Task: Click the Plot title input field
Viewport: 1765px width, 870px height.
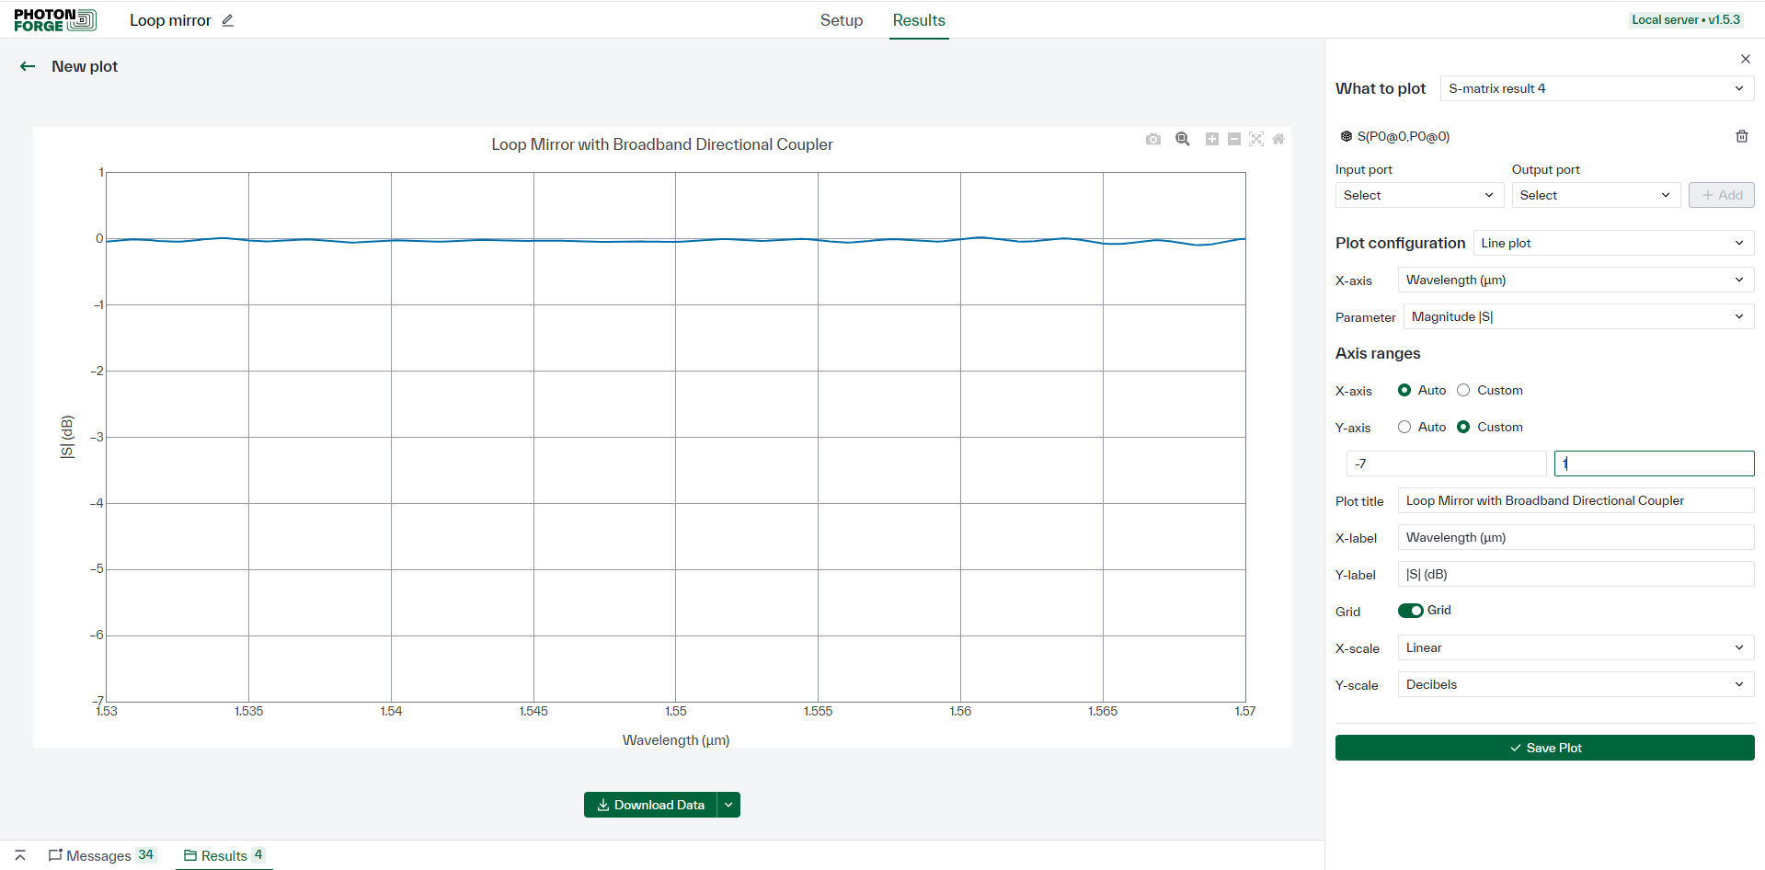Action: 1576,500
